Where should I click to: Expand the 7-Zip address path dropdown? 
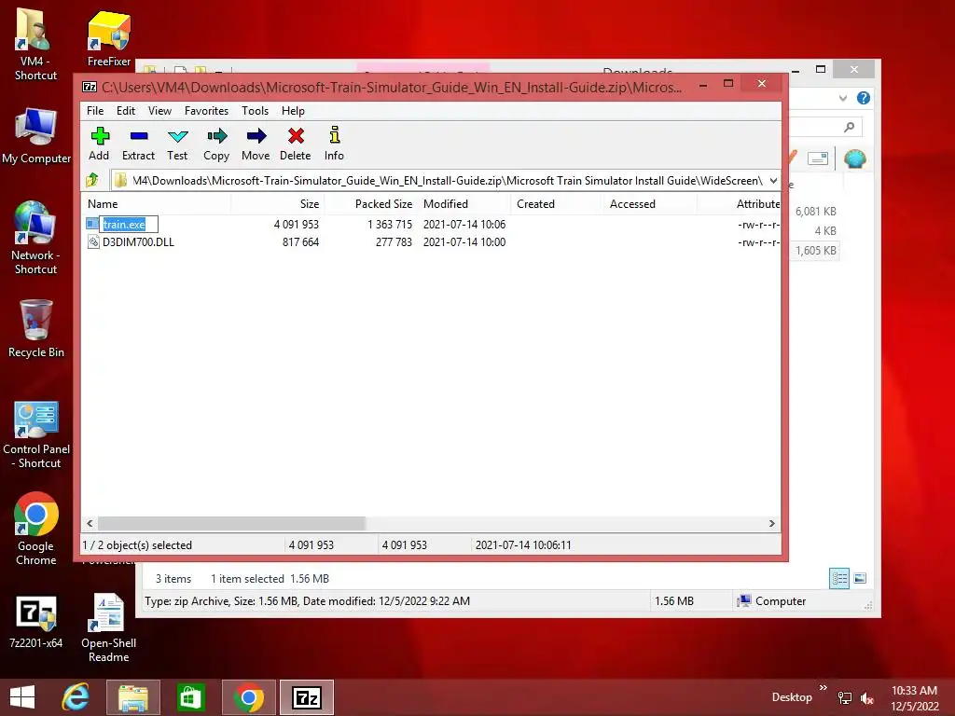coord(773,180)
